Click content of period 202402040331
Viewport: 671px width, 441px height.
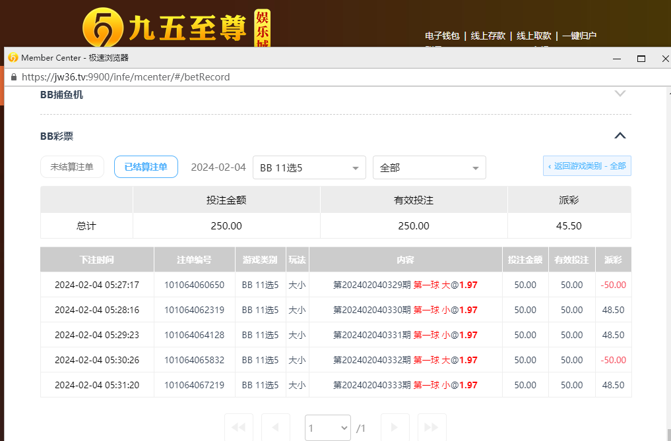point(405,335)
